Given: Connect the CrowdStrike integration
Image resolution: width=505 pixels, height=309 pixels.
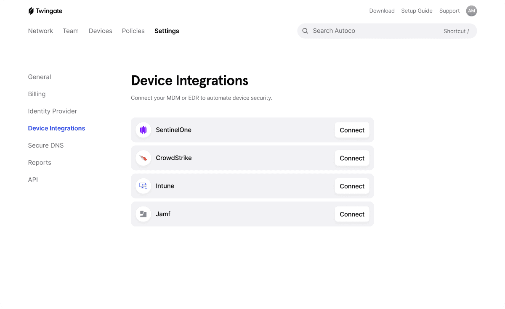Looking at the screenshot, I should (352, 158).
